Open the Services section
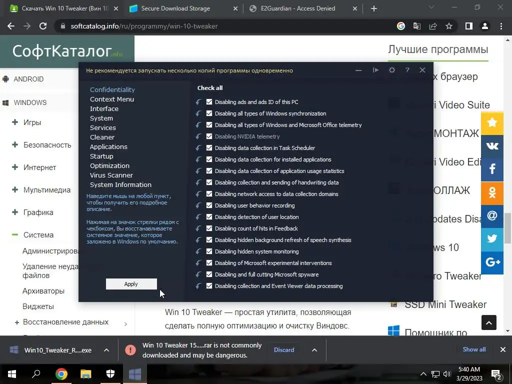This screenshot has width=512, height=384. tap(103, 127)
